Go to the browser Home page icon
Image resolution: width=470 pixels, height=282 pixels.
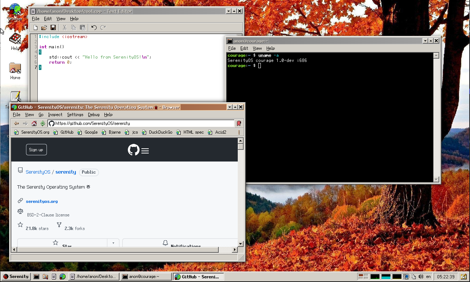tap(34, 123)
